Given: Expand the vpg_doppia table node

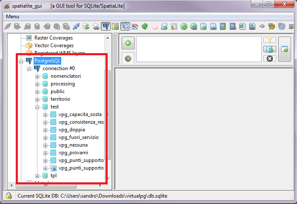Looking at the screenshot, I should (45, 130).
